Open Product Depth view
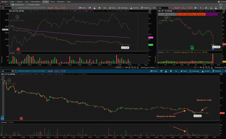The image size is (226, 139). point(33,5)
